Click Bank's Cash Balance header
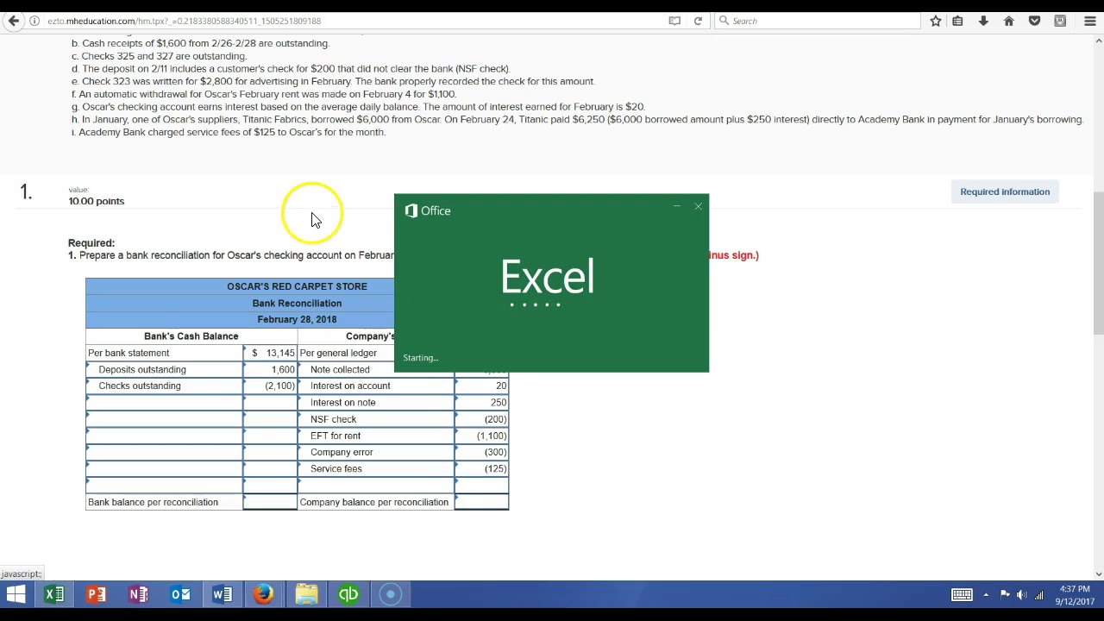The image size is (1104, 621). click(191, 336)
